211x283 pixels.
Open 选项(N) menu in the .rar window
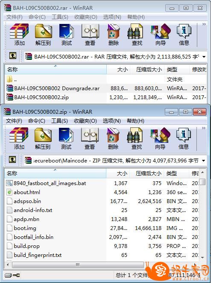(112, 17)
